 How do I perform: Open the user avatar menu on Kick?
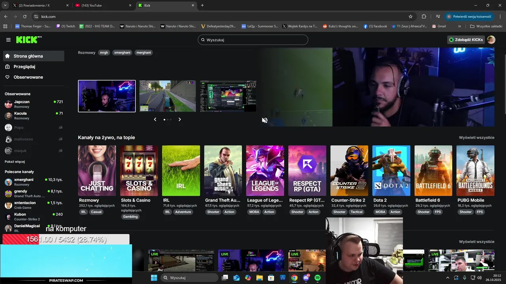[x=491, y=40]
